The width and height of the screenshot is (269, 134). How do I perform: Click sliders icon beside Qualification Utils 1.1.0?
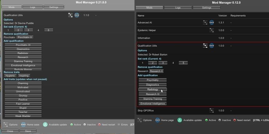tap(71, 15)
